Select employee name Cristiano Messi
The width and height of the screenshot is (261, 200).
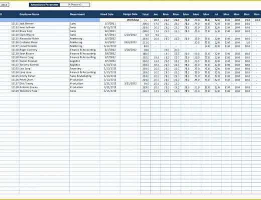29,42
